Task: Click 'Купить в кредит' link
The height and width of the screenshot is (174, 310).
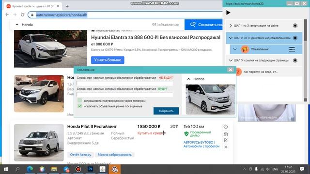Action: coord(151,133)
